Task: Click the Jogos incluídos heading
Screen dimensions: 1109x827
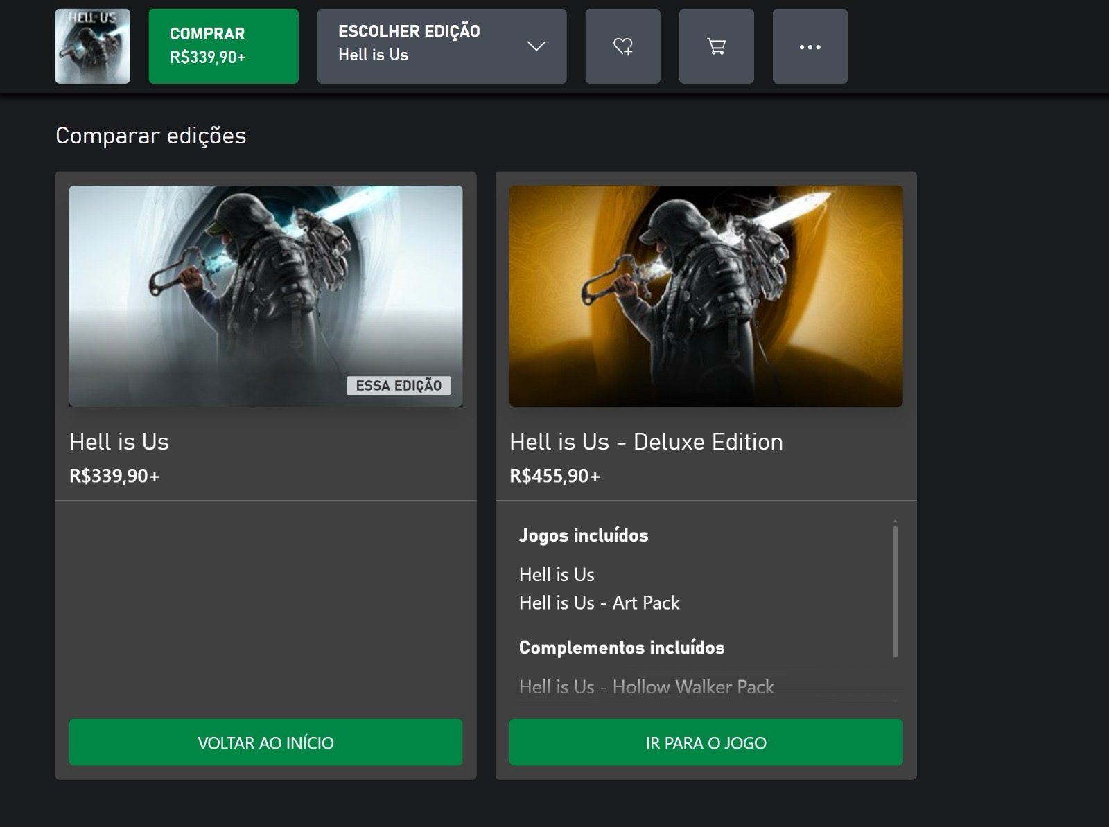Action: pyautogui.click(x=584, y=535)
